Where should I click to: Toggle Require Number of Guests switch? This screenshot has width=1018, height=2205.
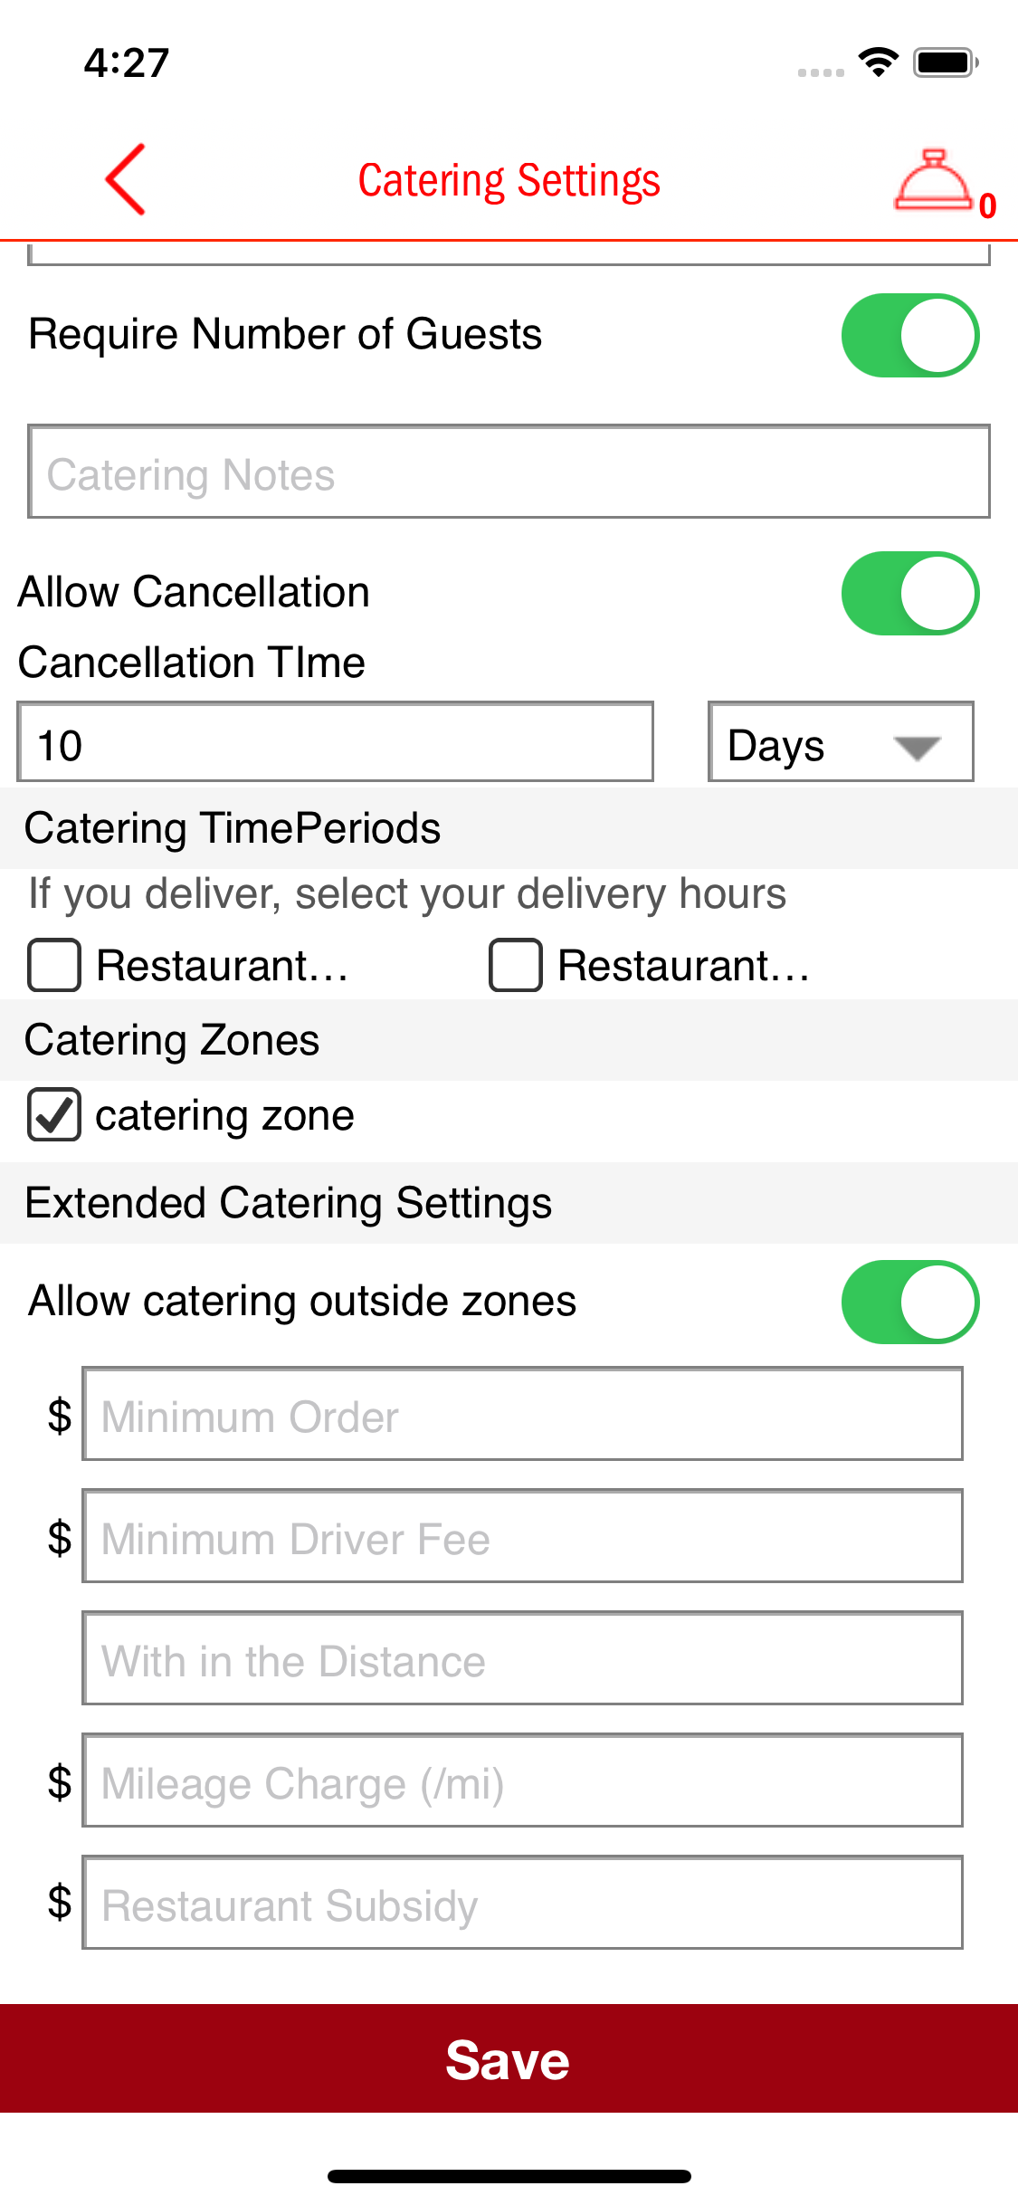click(909, 335)
